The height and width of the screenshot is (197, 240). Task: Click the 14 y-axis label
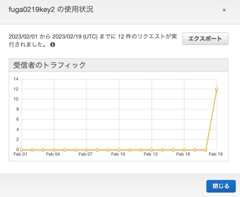(x=16, y=79)
